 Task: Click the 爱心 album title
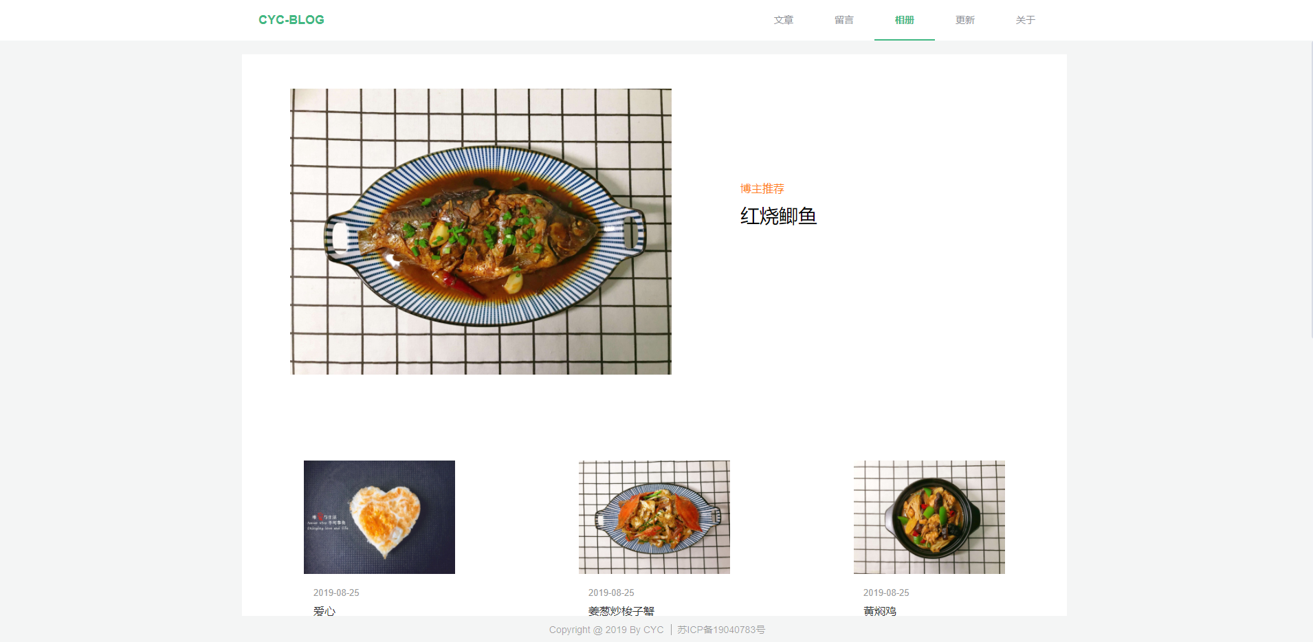[x=324, y=610]
